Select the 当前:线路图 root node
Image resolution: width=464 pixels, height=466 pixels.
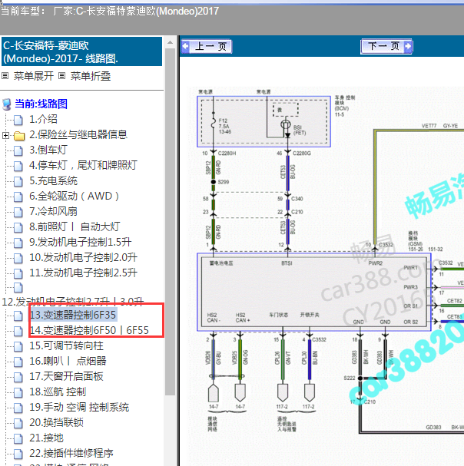pos(41,104)
